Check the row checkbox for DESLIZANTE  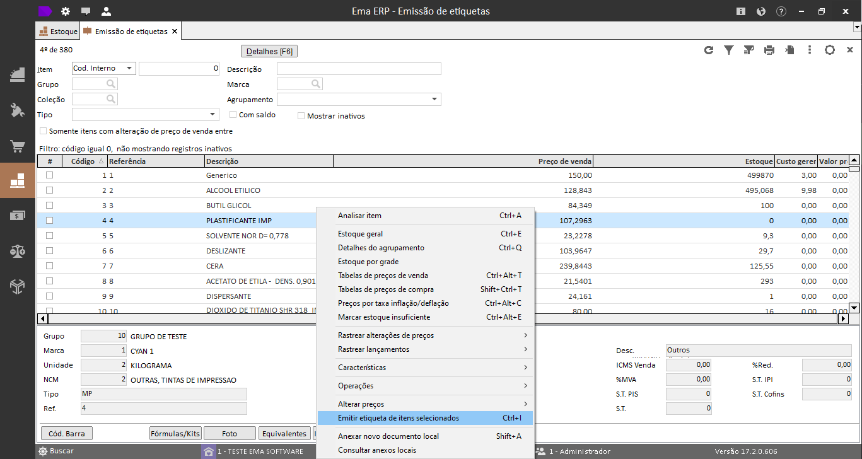pyautogui.click(x=49, y=251)
